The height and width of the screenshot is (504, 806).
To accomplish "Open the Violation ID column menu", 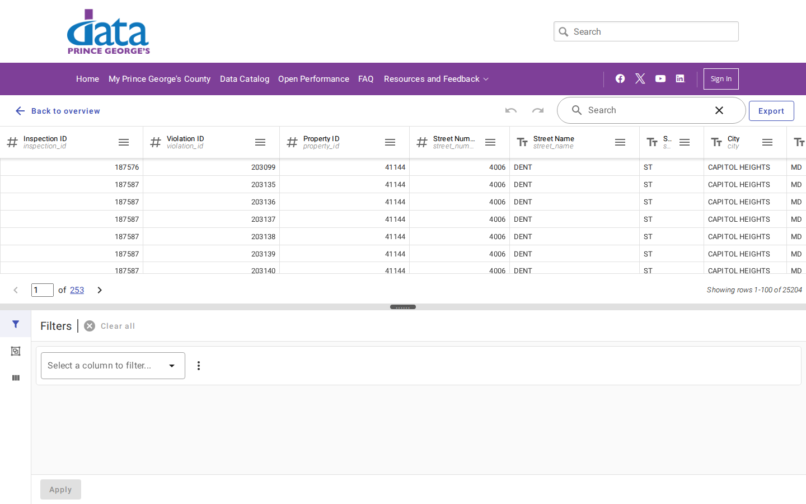I will (x=260, y=142).
